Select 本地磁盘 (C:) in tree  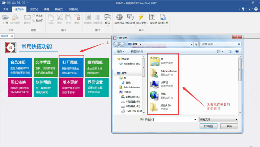point(131,97)
